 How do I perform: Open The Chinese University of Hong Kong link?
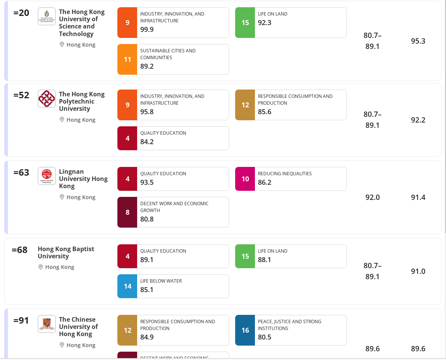tap(79, 327)
